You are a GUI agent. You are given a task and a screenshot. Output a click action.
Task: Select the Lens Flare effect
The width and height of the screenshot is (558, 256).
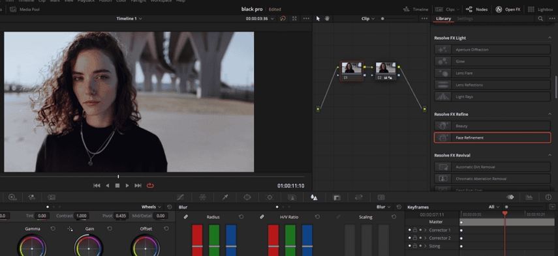pyautogui.click(x=492, y=73)
